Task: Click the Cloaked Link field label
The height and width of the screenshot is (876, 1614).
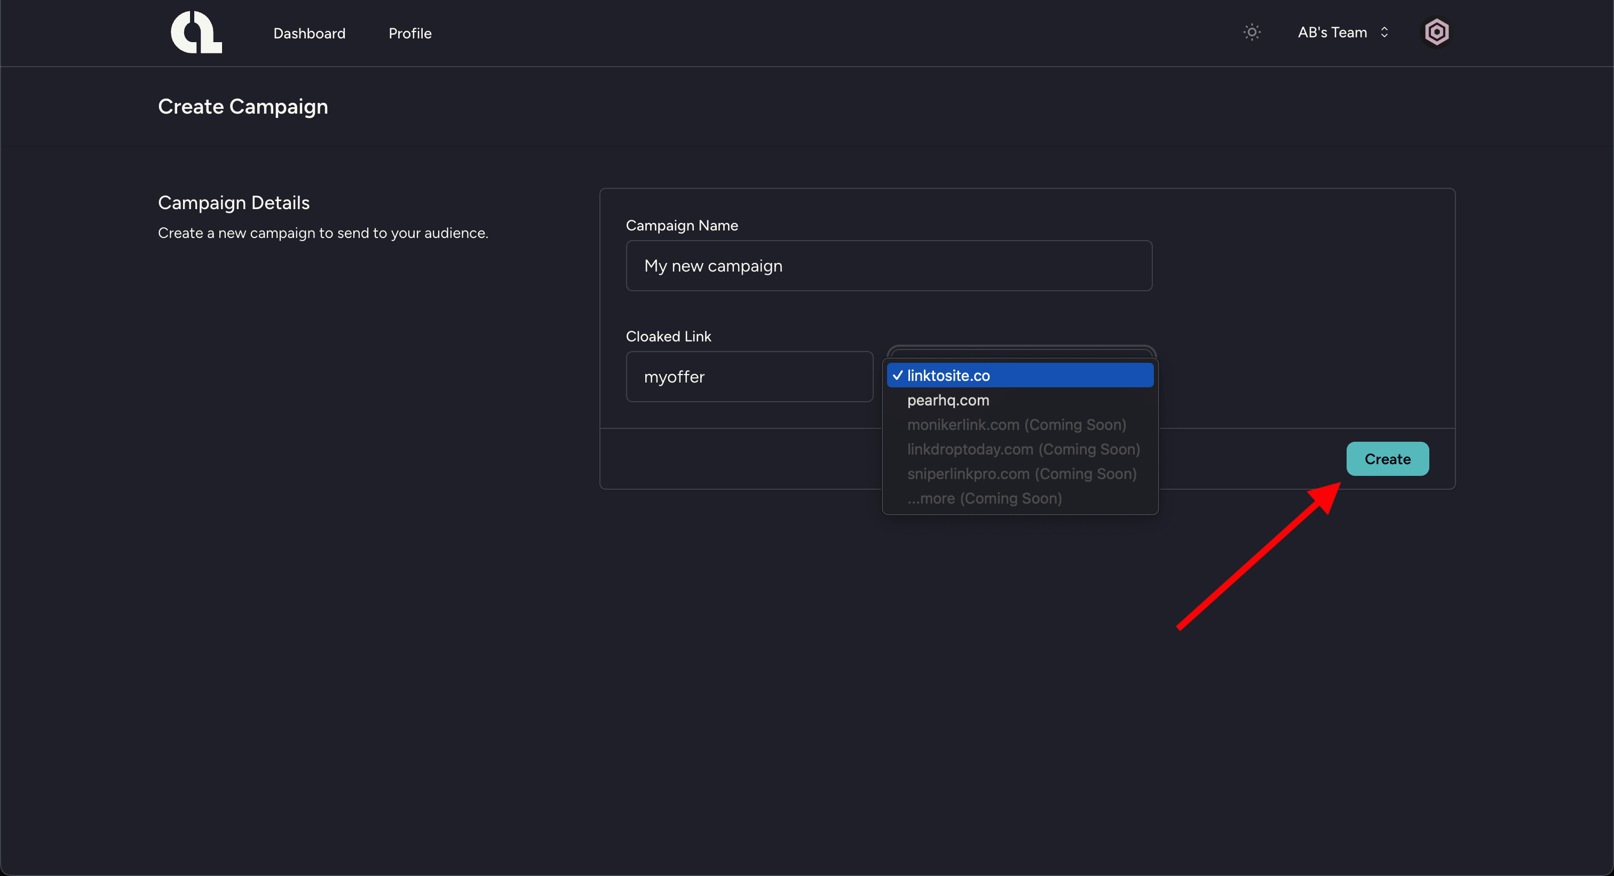Action: (668, 336)
